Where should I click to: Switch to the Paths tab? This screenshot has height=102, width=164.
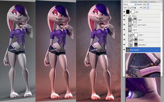point(140,2)
